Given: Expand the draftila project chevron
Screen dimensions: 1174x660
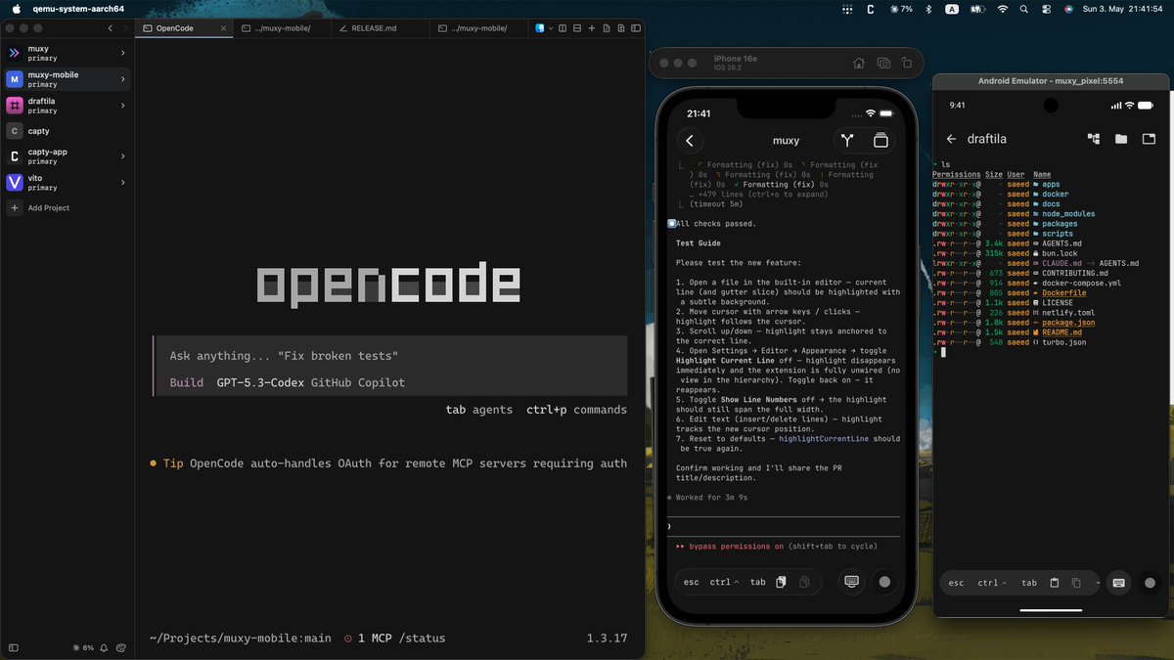Looking at the screenshot, I should tap(122, 106).
